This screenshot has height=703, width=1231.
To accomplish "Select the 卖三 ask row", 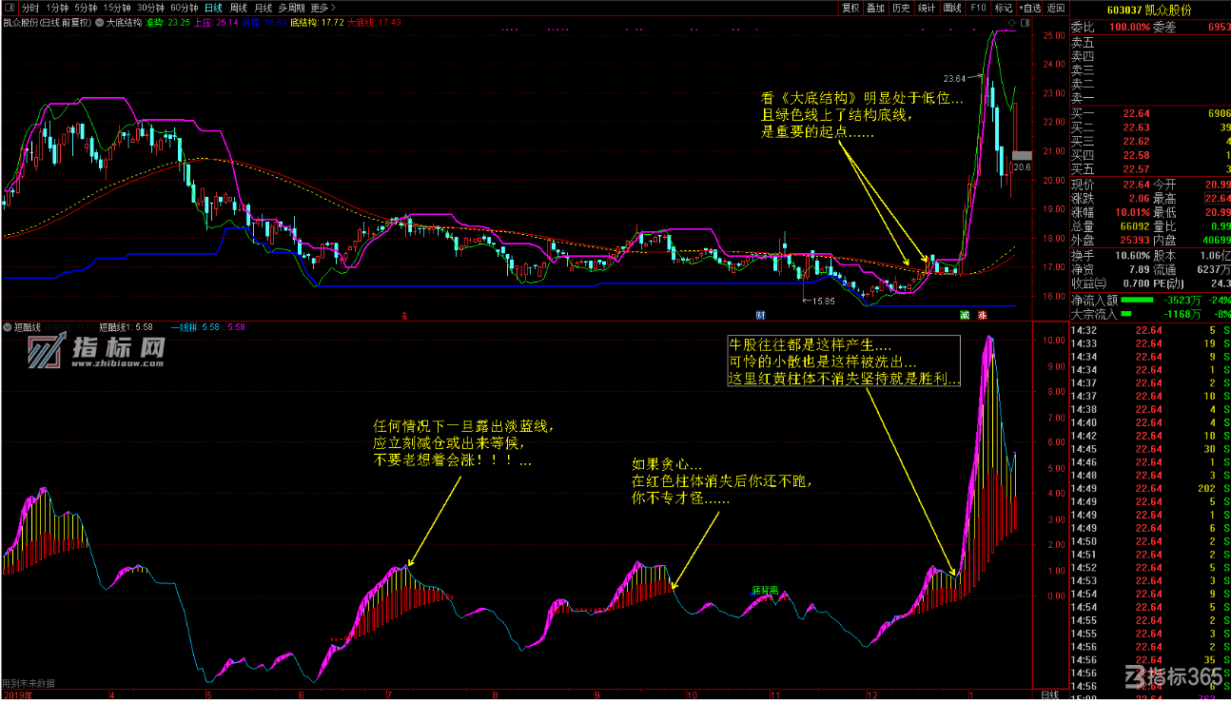I will click(1149, 69).
